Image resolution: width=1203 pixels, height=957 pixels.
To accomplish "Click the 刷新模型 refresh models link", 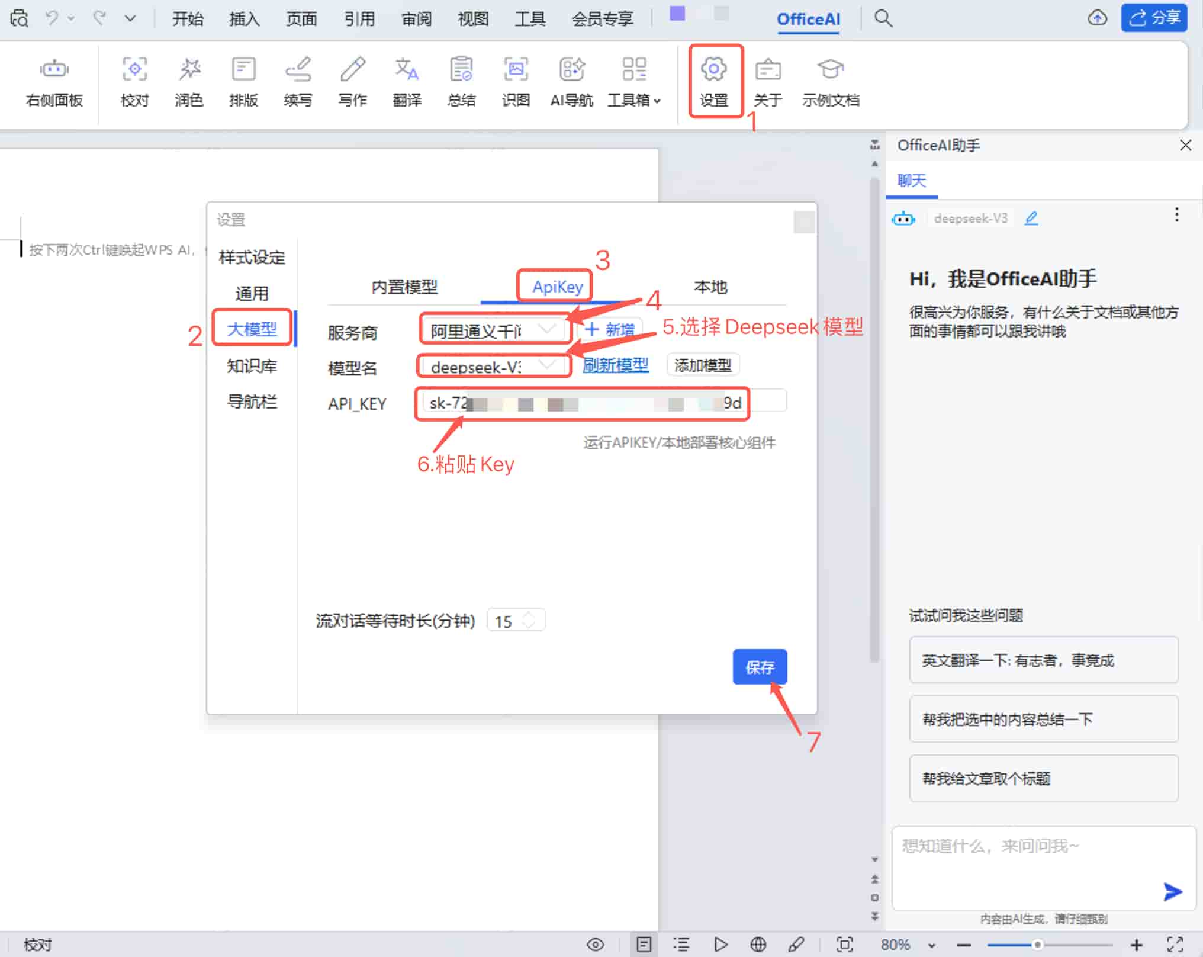I will click(x=615, y=365).
